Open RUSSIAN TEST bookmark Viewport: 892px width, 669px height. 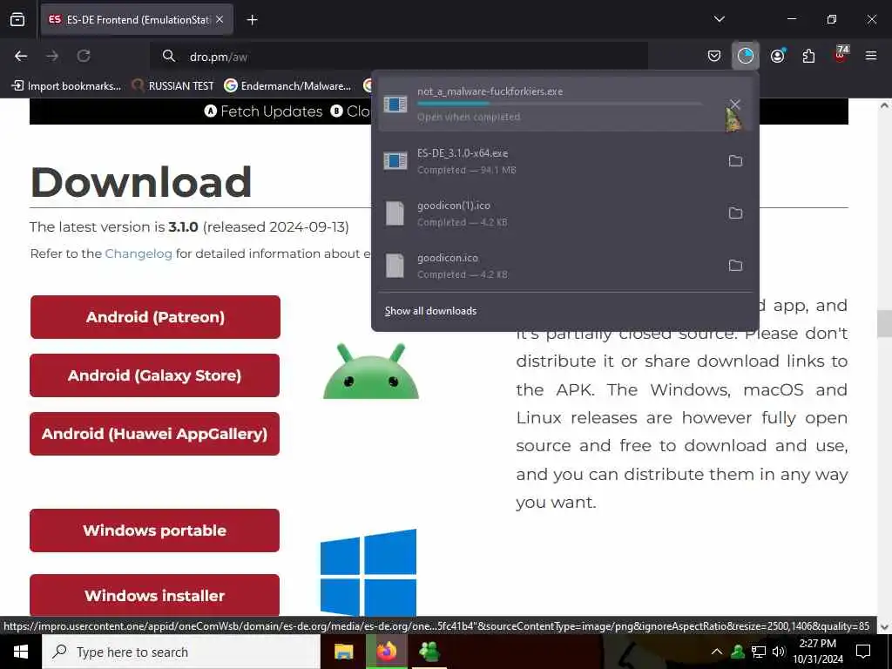coord(173,86)
